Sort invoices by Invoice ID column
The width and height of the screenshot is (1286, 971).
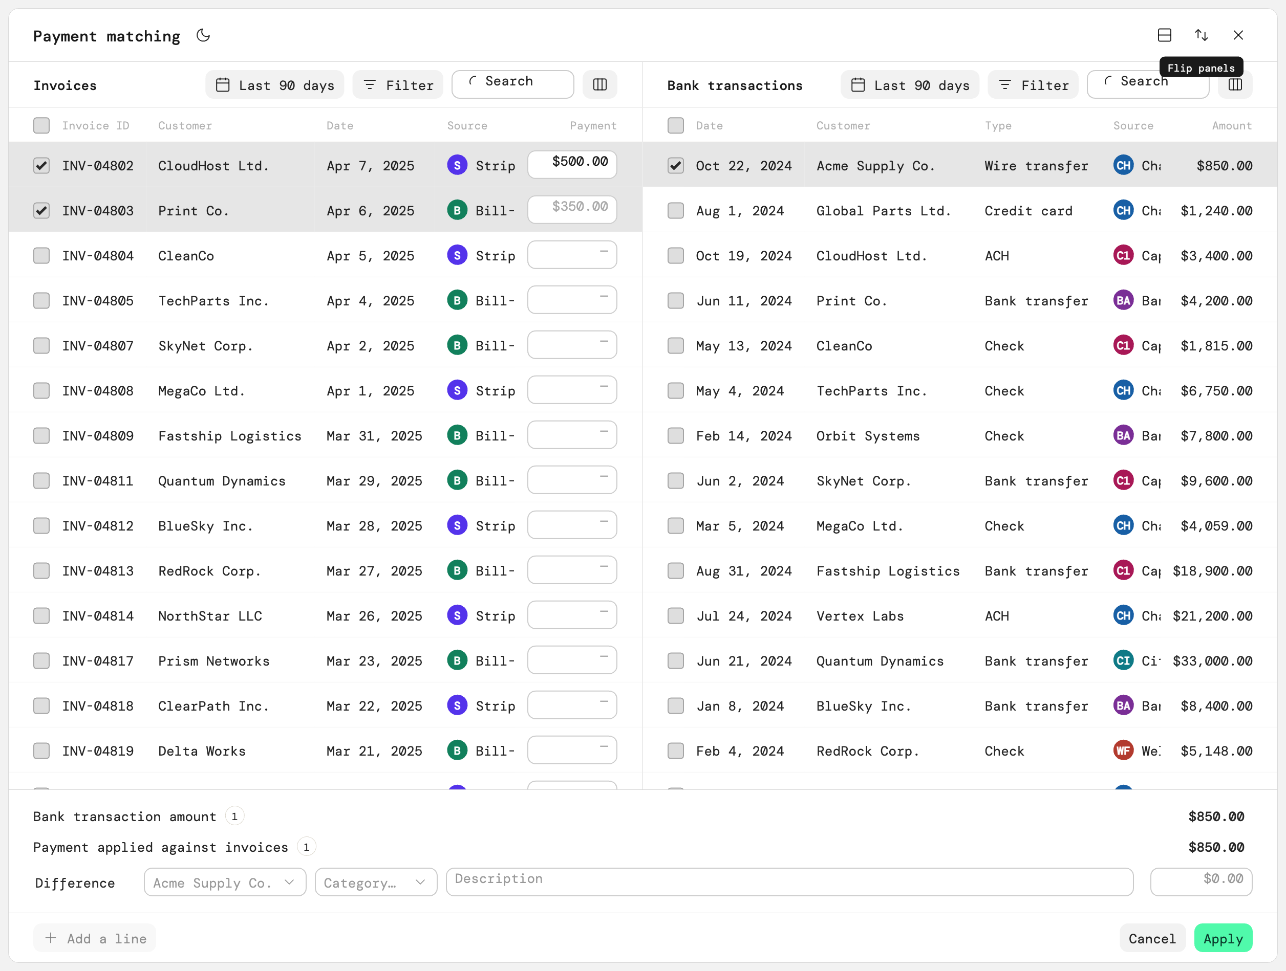pos(95,125)
